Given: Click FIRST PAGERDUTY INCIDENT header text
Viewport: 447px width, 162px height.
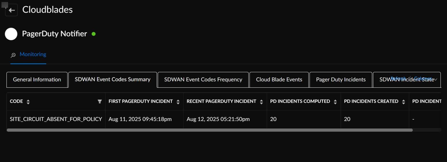Looking at the screenshot, I should (x=140, y=101).
